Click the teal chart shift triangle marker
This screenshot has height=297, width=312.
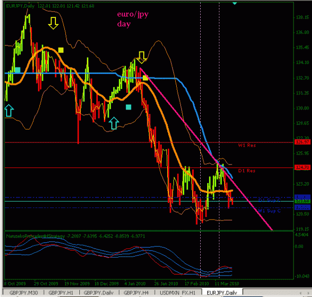coord(235,3)
